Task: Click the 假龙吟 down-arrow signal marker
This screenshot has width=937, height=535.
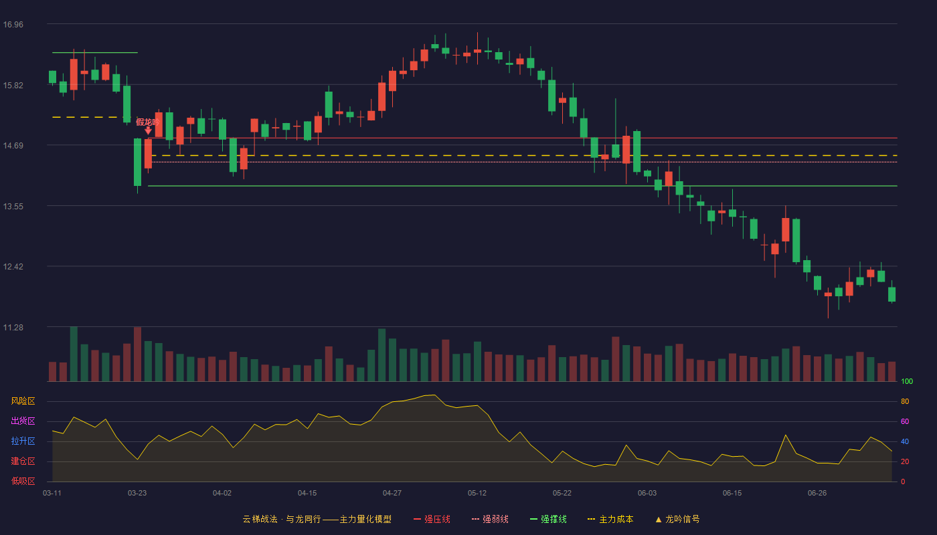Action: click(x=148, y=130)
